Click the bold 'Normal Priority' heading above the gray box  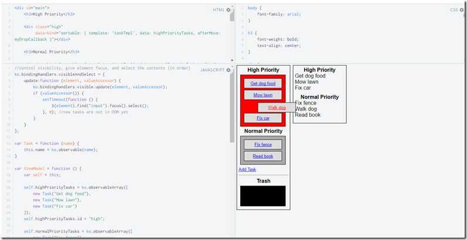tap(263, 131)
